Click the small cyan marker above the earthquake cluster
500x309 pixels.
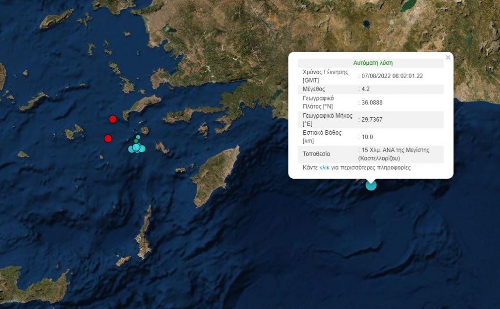pos(138,137)
